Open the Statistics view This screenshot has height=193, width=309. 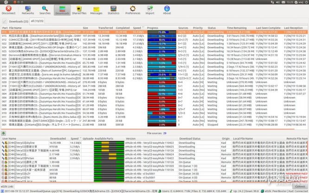pos(114,10)
